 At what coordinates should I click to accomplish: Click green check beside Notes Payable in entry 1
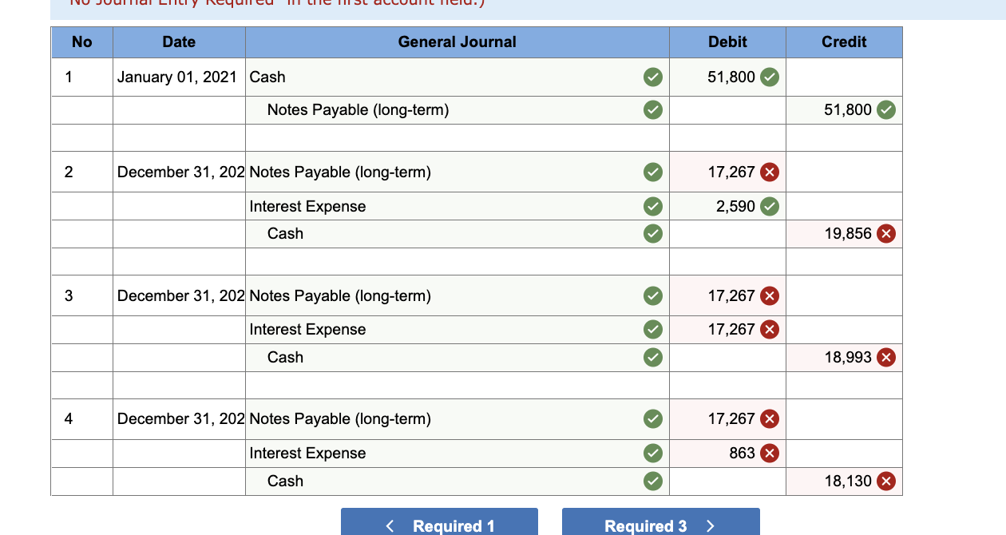[x=653, y=110]
